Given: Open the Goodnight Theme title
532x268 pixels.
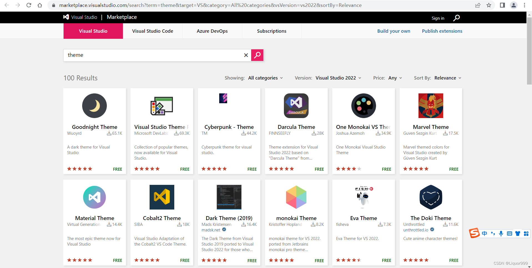Looking at the screenshot, I should (94, 127).
